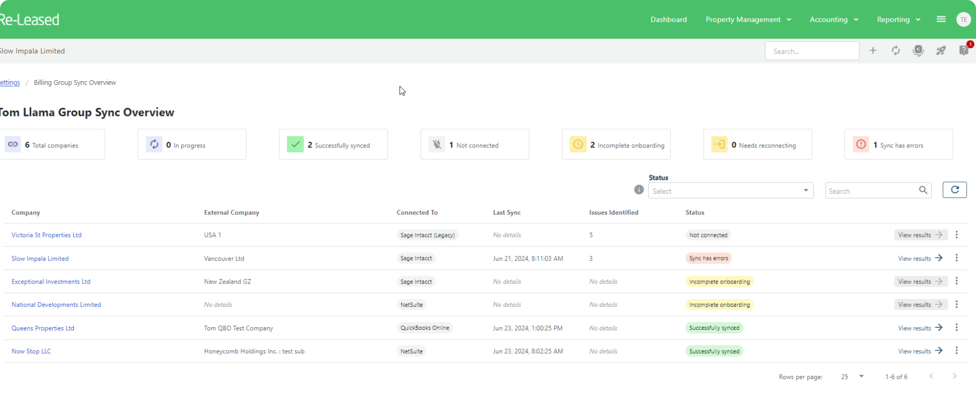Open kebab menu for Now Stop LLC row

click(x=956, y=351)
